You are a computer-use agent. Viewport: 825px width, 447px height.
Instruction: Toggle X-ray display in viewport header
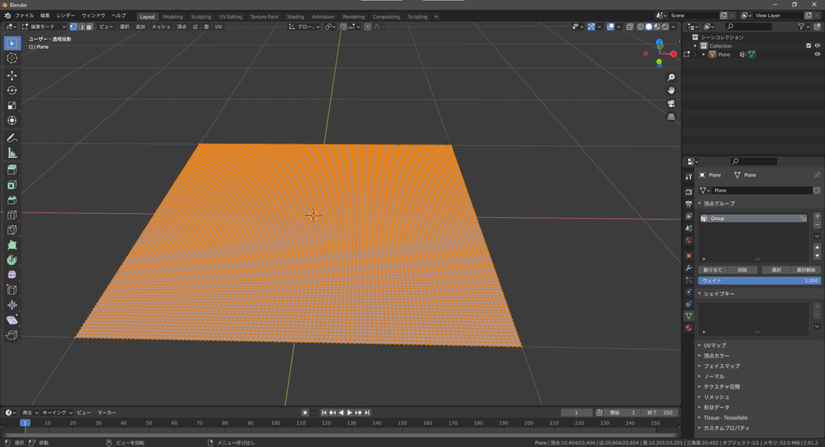pos(629,27)
